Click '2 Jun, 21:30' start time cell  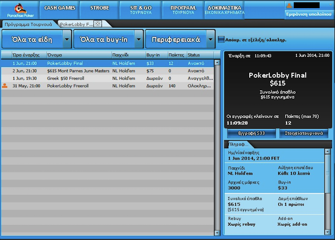pyautogui.click(x=24, y=71)
